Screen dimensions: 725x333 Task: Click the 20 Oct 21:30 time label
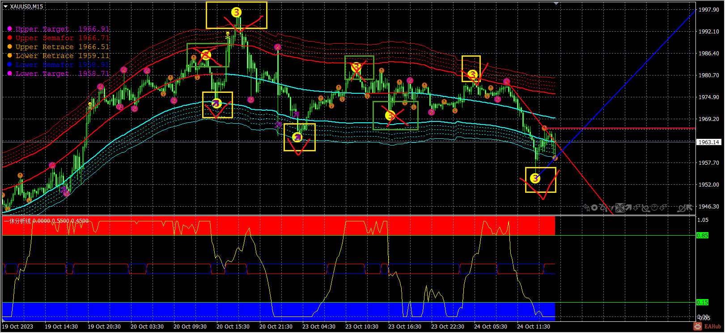(276, 327)
